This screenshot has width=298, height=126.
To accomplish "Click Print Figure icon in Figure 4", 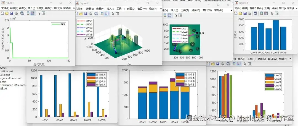I will click(x=249, y=13).
